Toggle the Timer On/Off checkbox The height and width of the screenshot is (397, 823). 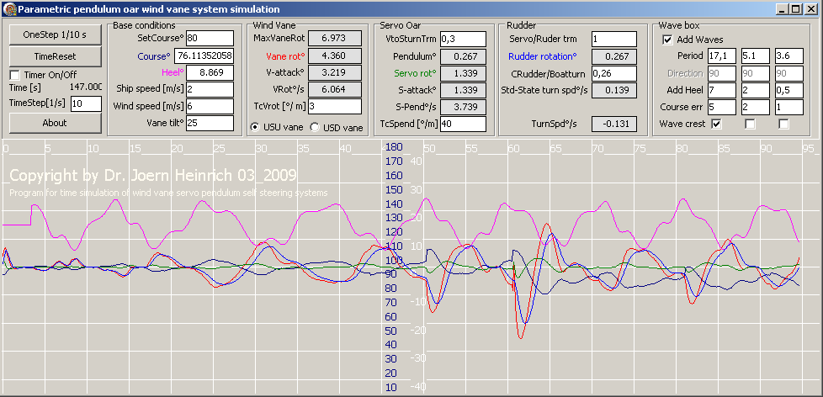[x=14, y=75]
